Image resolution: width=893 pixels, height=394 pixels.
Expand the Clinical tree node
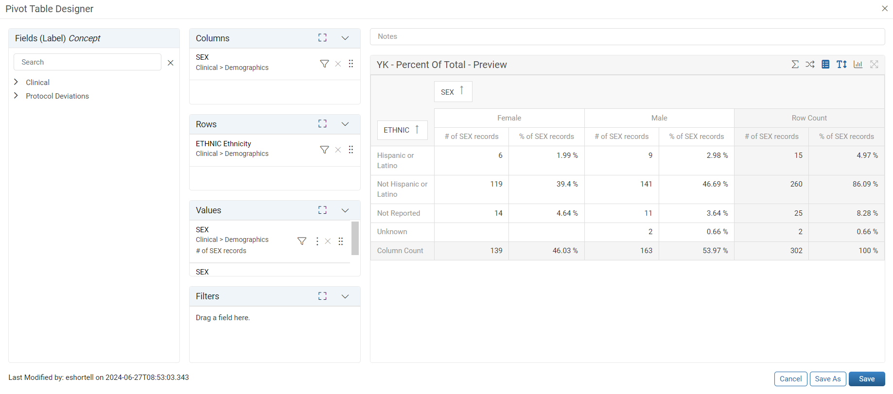(x=16, y=82)
